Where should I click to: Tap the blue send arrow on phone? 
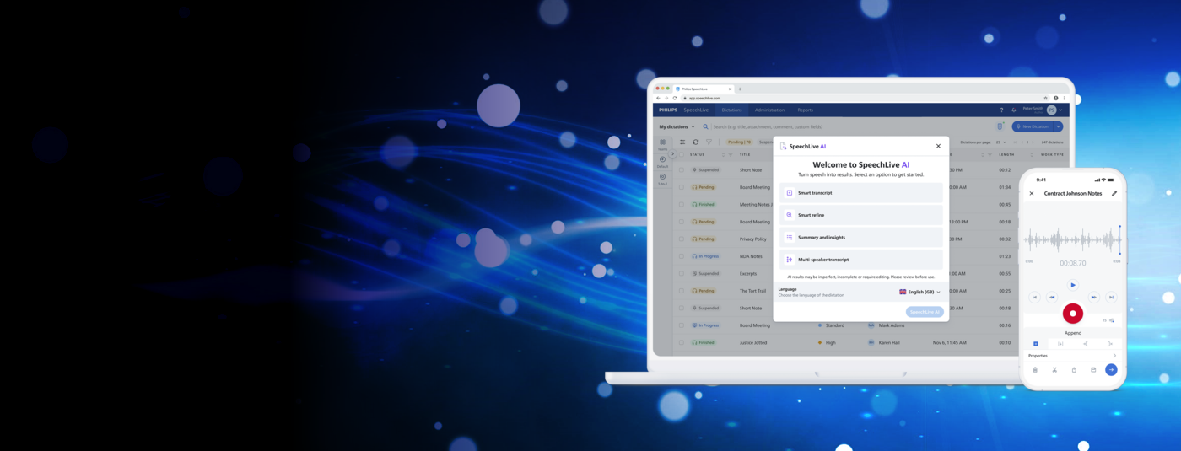(x=1111, y=370)
